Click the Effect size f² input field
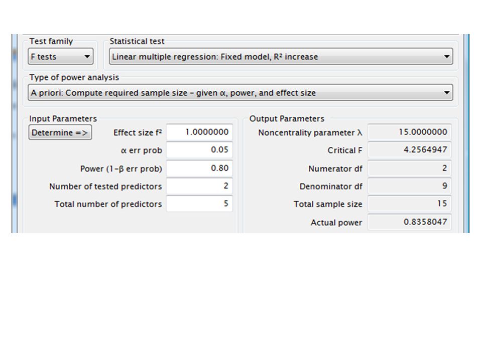This screenshot has height=361, width=482. pyautogui.click(x=199, y=132)
